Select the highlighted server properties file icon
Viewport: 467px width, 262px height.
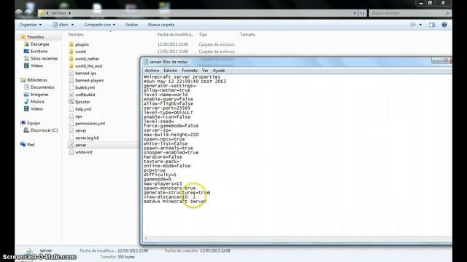tap(72, 145)
